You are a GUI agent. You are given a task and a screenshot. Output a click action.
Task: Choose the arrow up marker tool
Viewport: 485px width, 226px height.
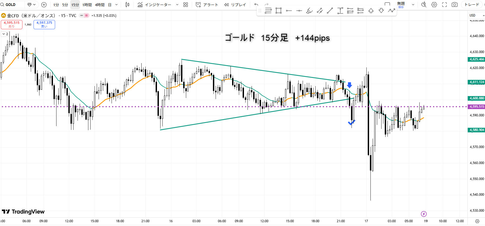click(x=371, y=11)
